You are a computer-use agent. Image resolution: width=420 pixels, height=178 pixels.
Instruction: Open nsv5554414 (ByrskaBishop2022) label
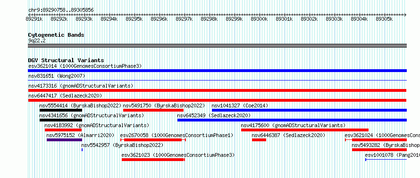[80, 105]
